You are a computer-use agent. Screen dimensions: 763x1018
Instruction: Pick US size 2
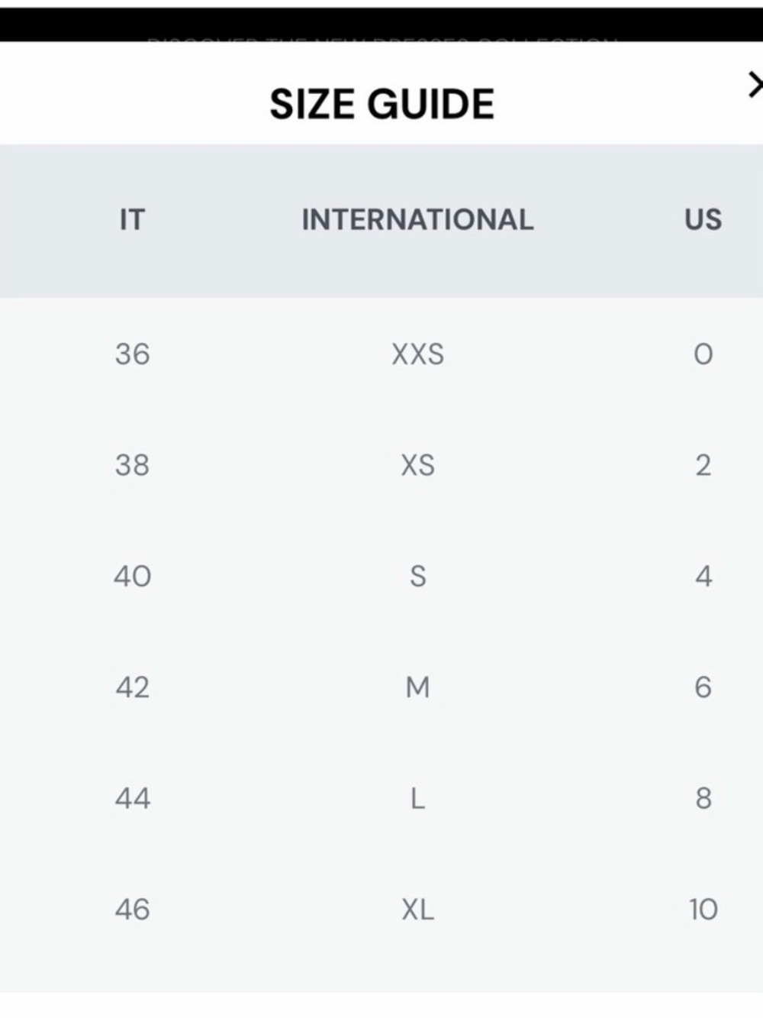tap(703, 465)
